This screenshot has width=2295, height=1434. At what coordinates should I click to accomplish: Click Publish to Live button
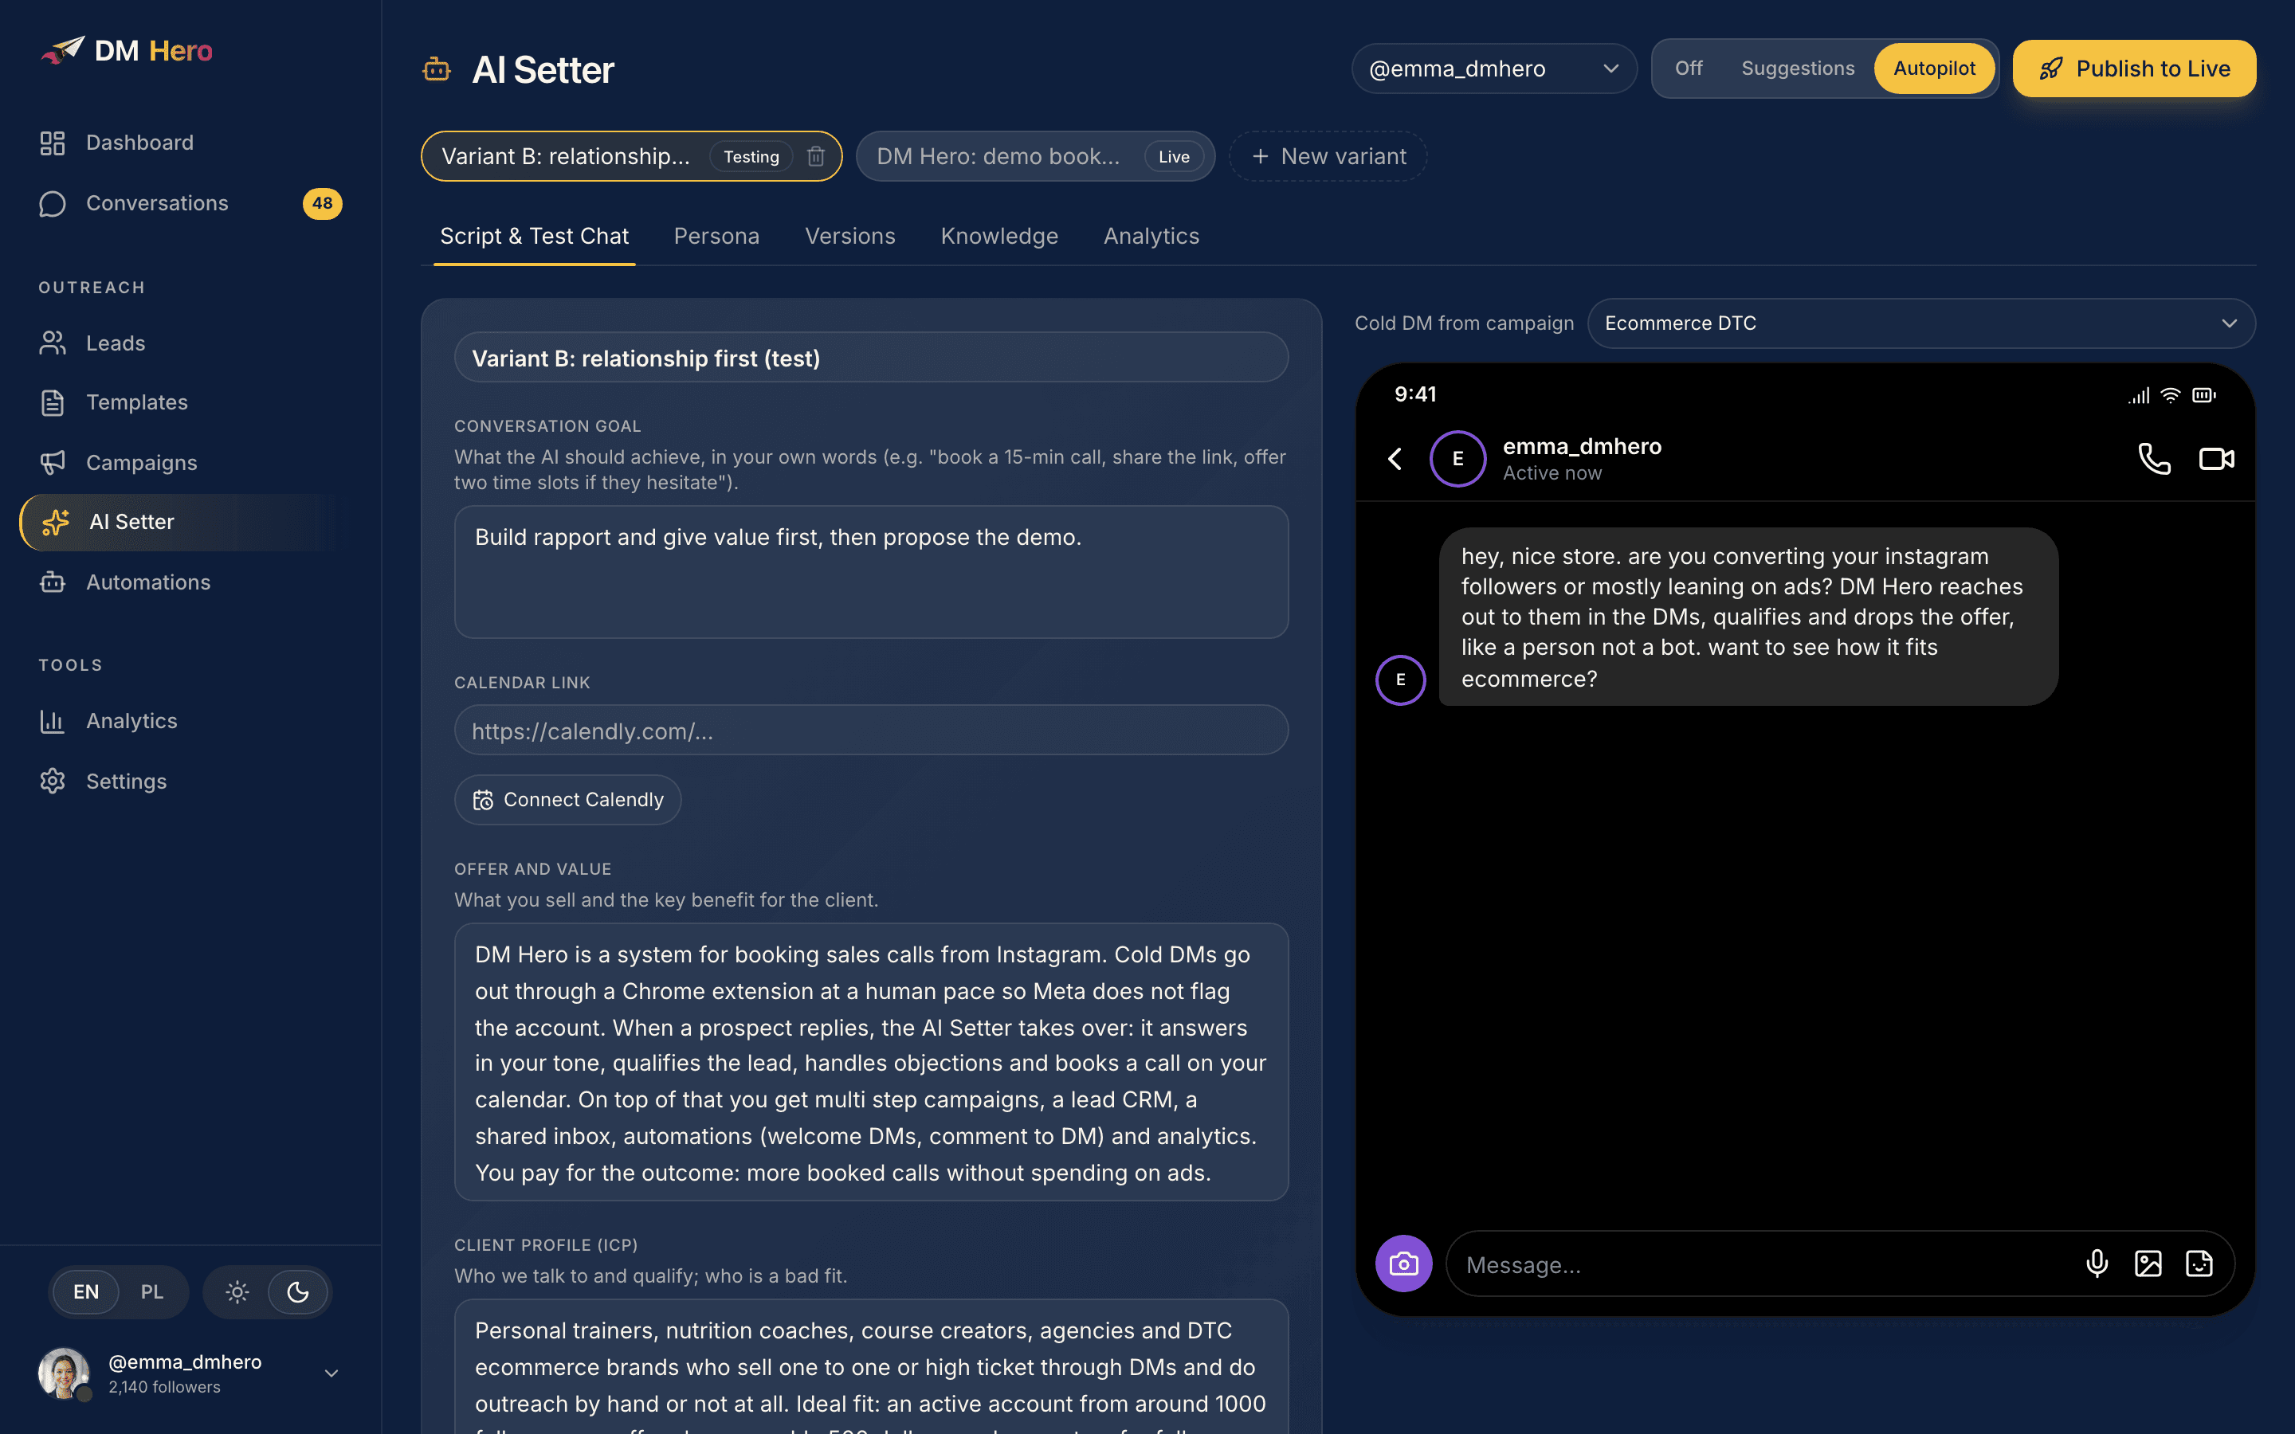coord(2134,69)
